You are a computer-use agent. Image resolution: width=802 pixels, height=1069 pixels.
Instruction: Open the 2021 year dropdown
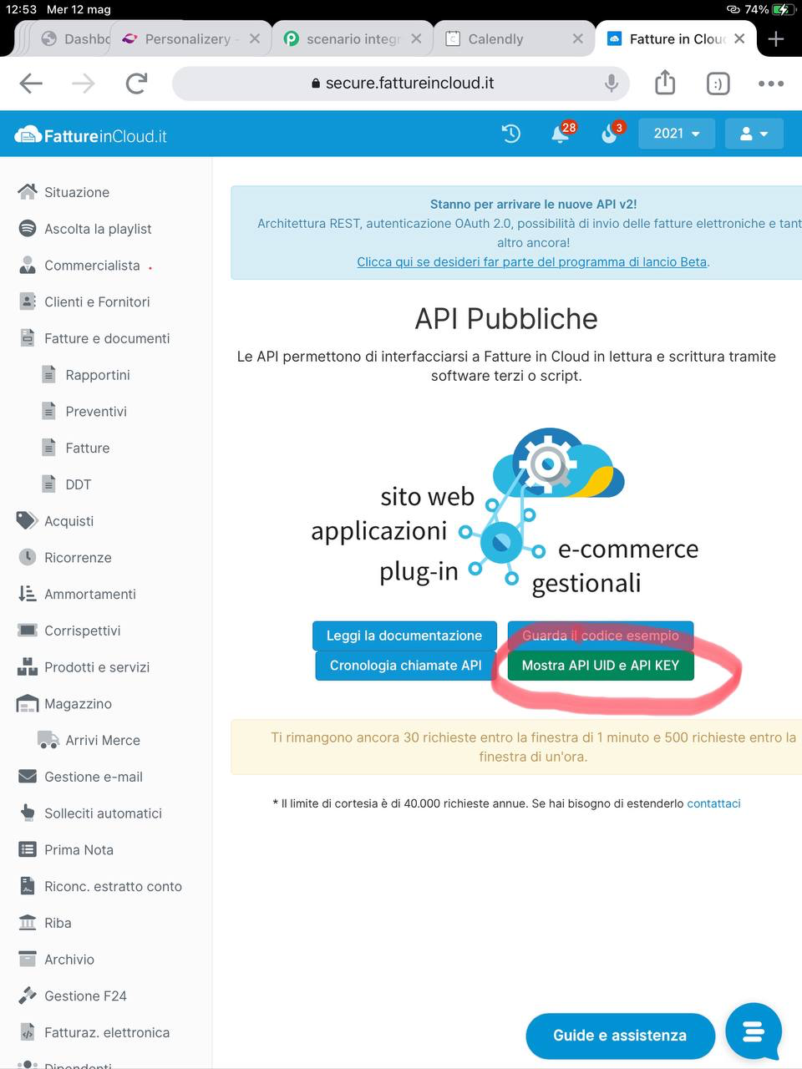[x=677, y=134]
